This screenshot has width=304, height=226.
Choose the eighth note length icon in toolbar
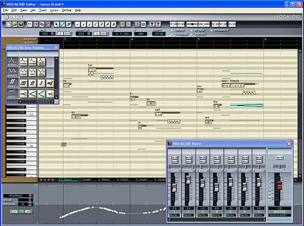coord(95,24)
